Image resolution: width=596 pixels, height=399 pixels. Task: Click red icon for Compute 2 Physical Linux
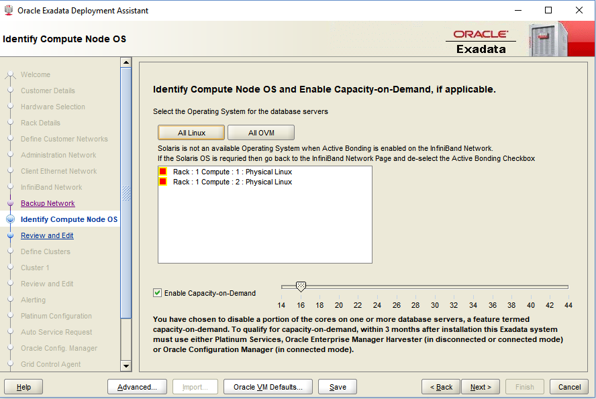pos(163,182)
